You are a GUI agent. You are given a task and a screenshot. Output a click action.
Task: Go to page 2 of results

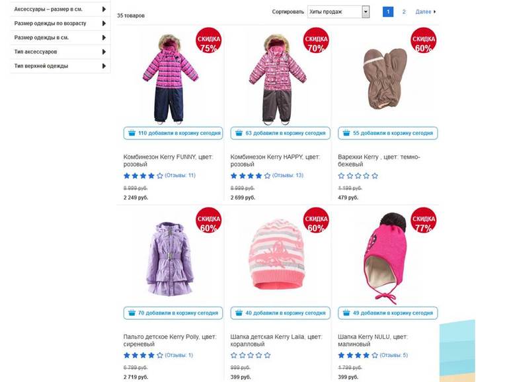point(404,12)
